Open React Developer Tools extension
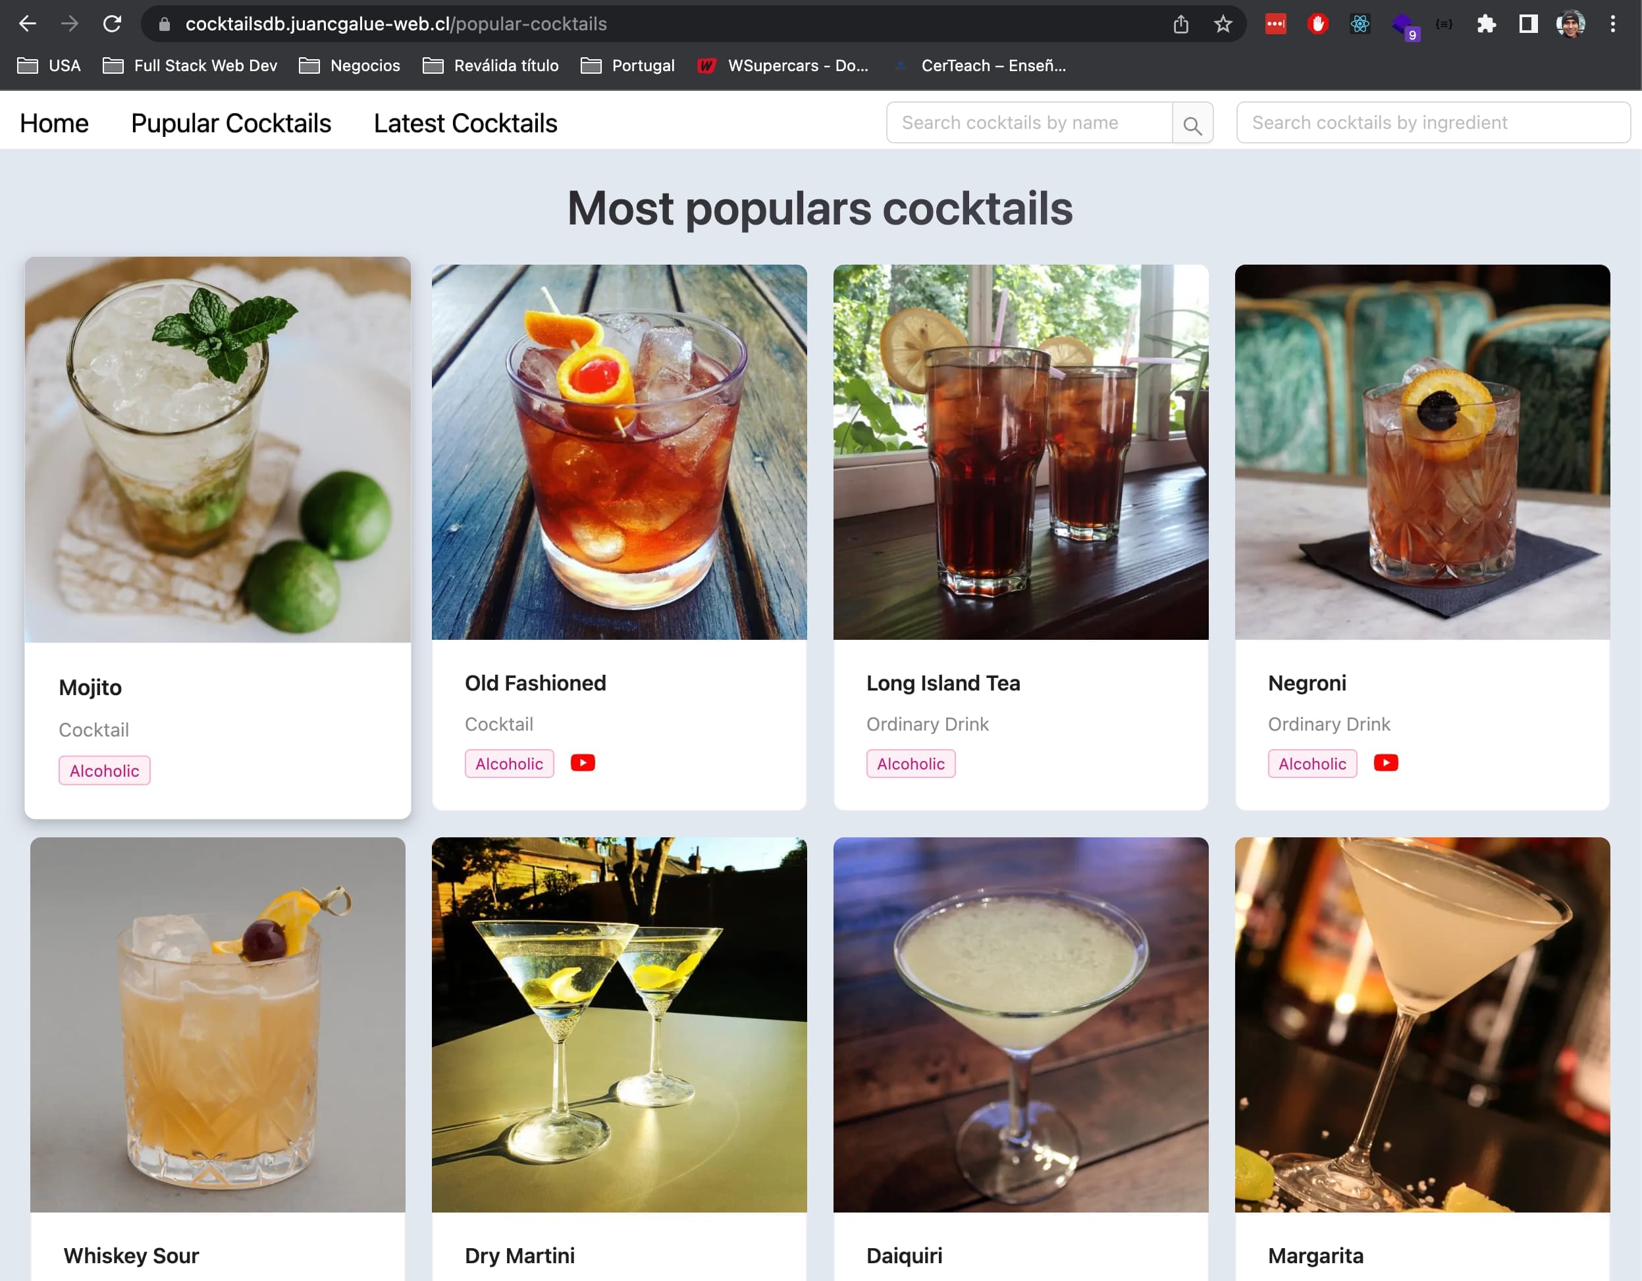Image resolution: width=1642 pixels, height=1281 pixels. [1360, 24]
